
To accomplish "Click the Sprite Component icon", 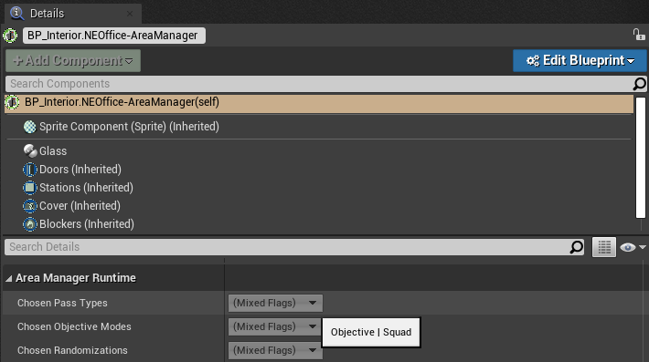I will tap(30, 127).
